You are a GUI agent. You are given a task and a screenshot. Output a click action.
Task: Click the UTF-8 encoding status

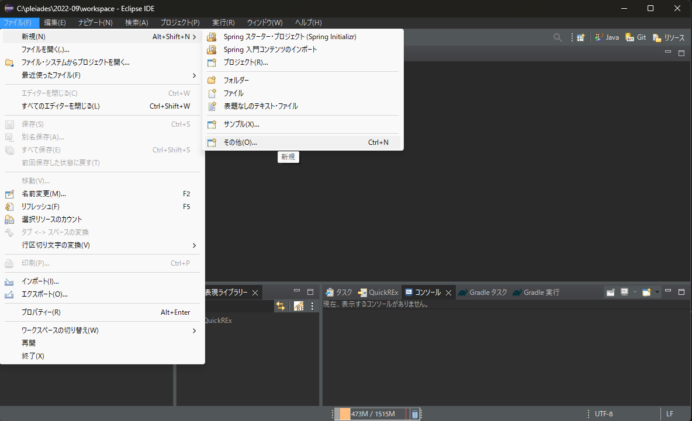(604, 414)
